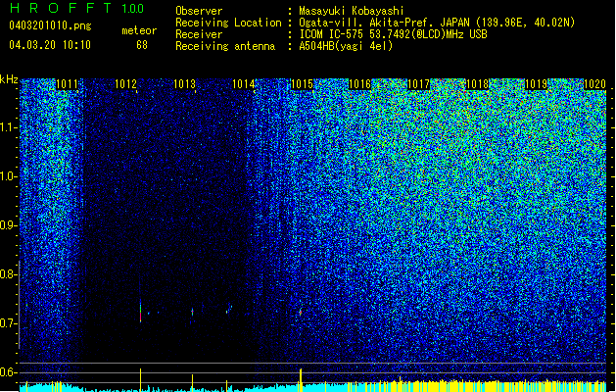
Task: Select the meteor count value 68
Action: [142, 45]
